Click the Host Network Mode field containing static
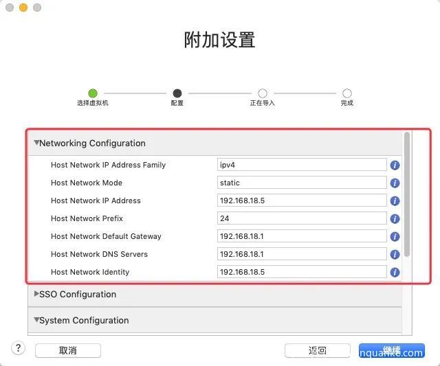 tap(302, 183)
